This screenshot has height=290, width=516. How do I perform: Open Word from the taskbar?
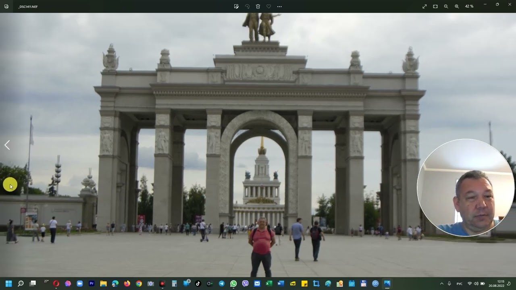click(281, 284)
